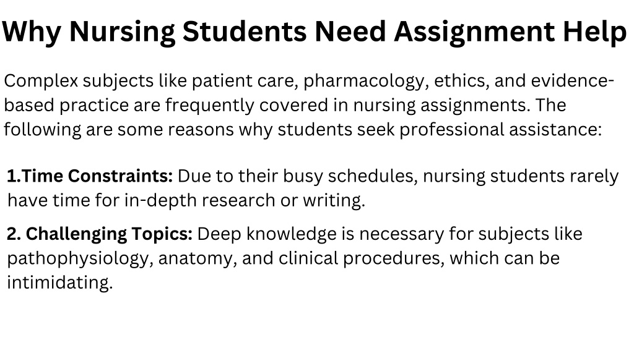Viewport: 634px width, 356px height.
Task: Click the word 'pharmacology' in the intro
Action: [x=367, y=82]
